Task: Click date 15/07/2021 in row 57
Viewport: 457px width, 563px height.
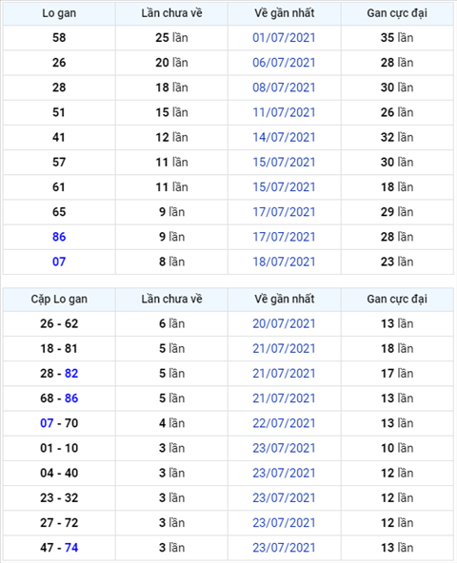Action: tap(284, 162)
